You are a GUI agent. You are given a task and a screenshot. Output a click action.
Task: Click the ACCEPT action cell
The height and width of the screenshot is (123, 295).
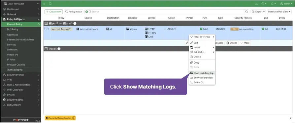click(x=170, y=29)
